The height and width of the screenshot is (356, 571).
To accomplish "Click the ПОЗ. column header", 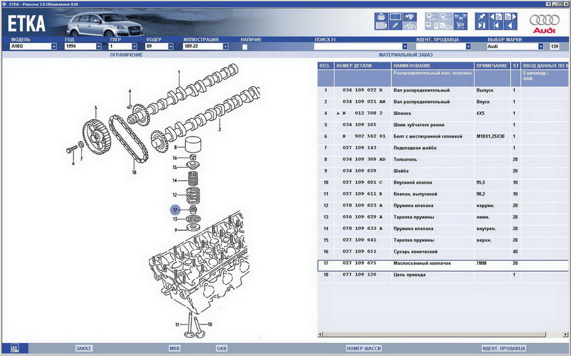I will click(325, 66).
